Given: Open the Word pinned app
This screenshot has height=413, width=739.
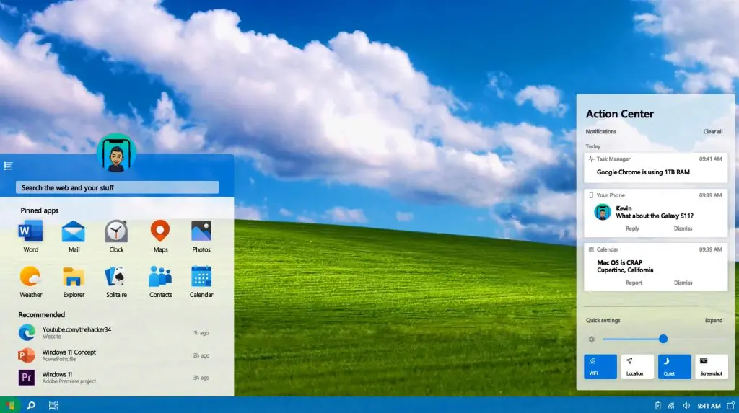Looking at the screenshot, I should (31, 232).
